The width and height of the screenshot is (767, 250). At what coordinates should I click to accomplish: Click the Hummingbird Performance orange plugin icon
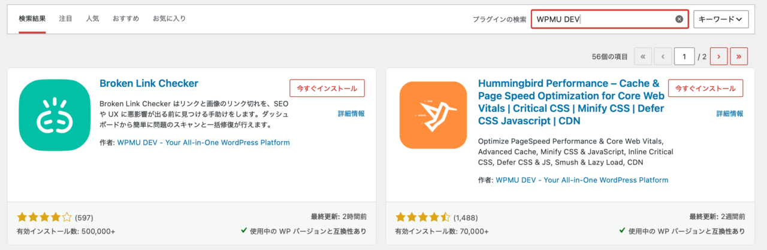click(433, 115)
